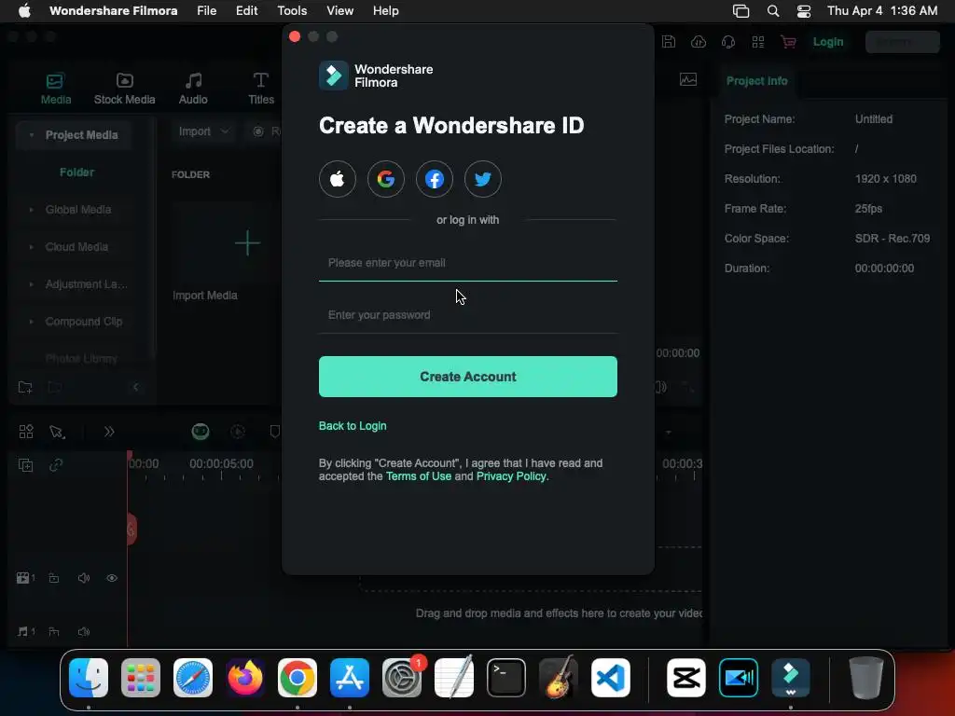
Task: Mute audio track 1 speaker
Action: pos(84,631)
